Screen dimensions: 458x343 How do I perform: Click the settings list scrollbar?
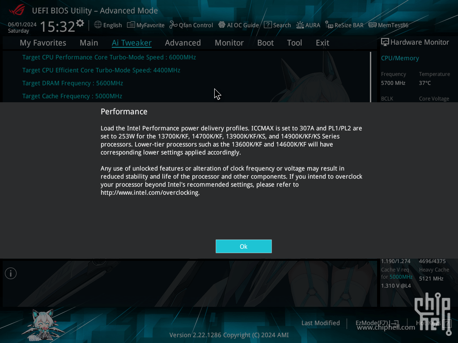370,77
